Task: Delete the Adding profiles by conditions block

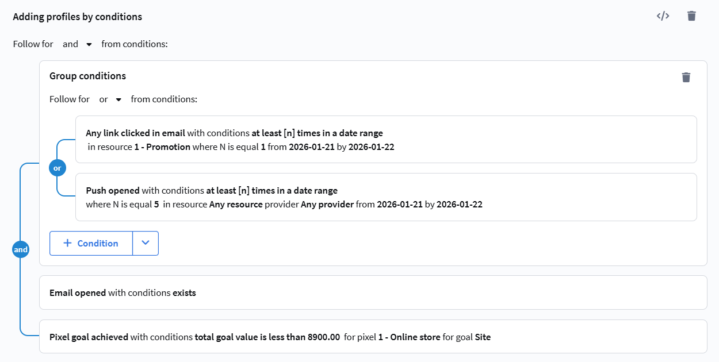Action: 691,16
